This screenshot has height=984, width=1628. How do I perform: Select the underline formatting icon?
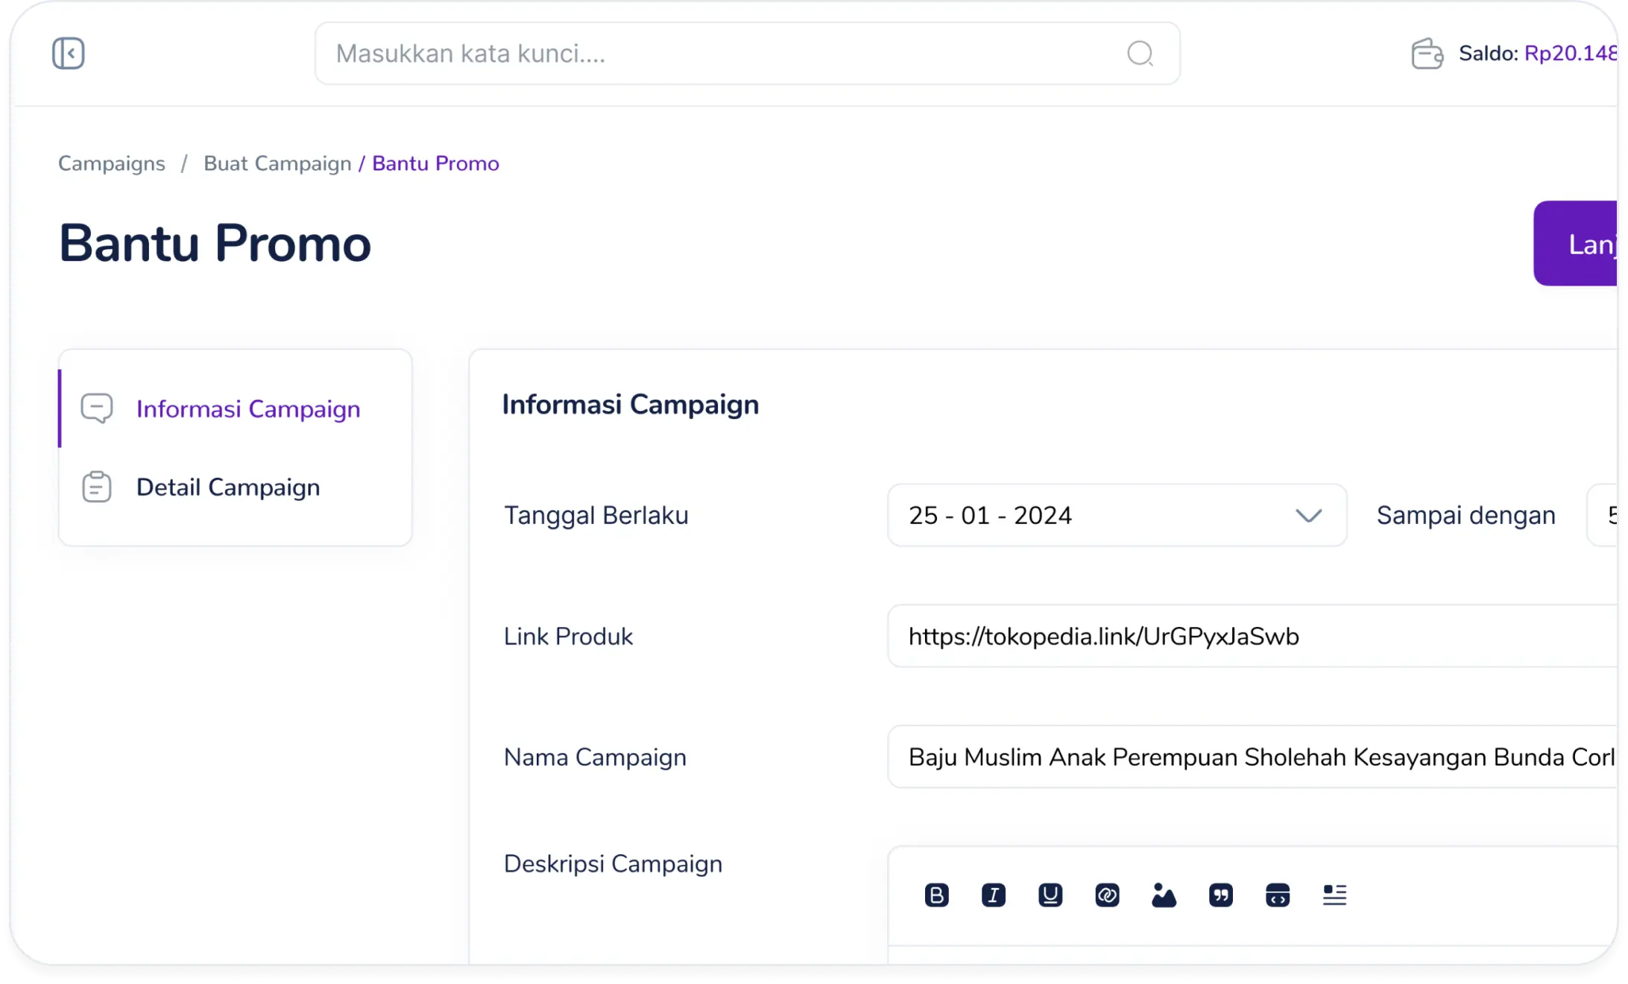tap(1050, 895)
